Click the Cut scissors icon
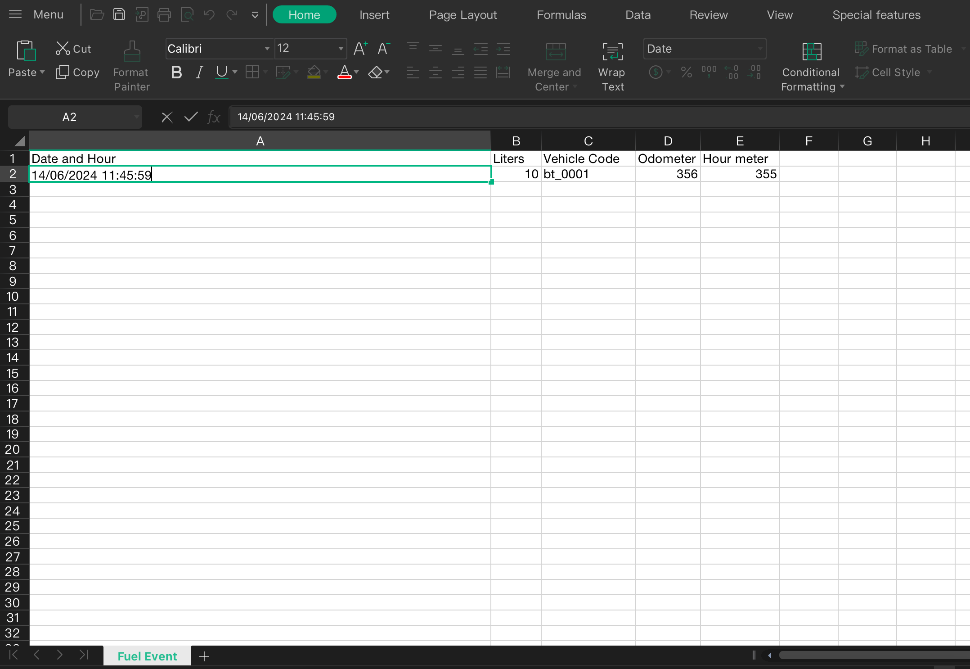This screenshot has width=970, height=669. 63,49
